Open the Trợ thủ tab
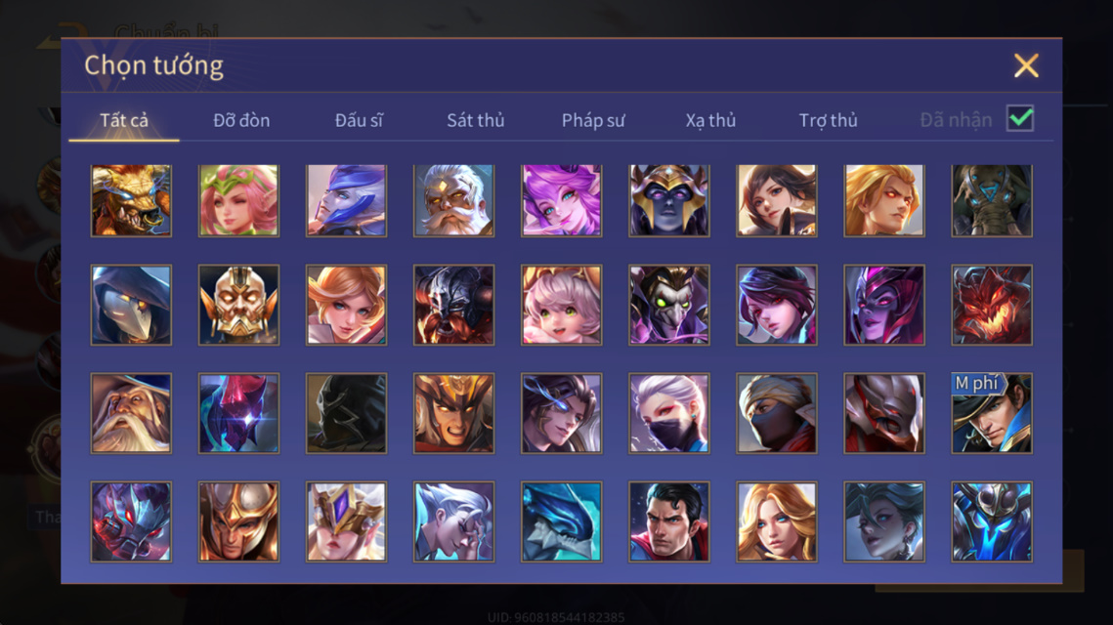The width and height of the screenshot is (1113, 625). pyautogui.click(x=829, y=120)
